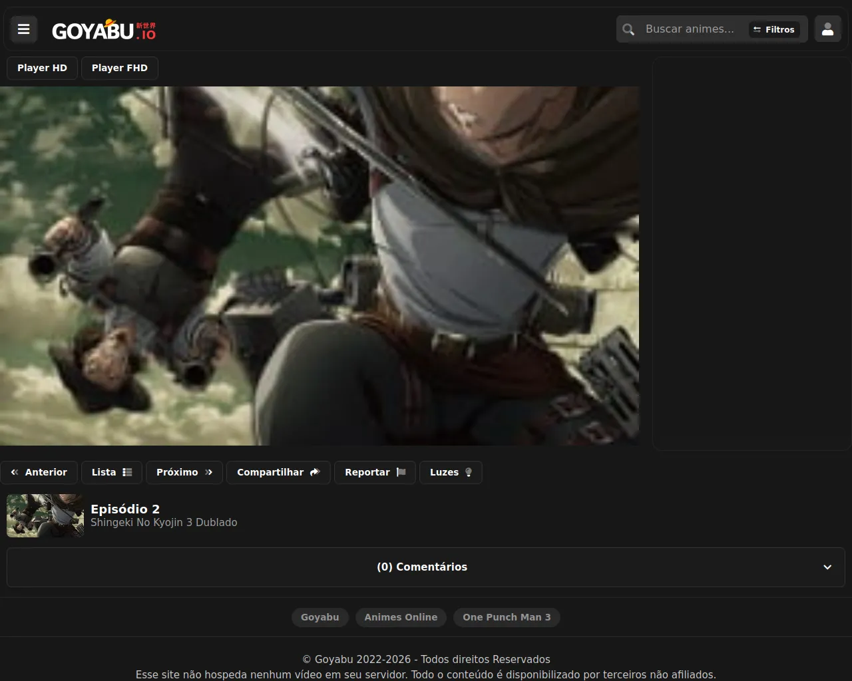Switch to Player FHD tab

(120, 68)
